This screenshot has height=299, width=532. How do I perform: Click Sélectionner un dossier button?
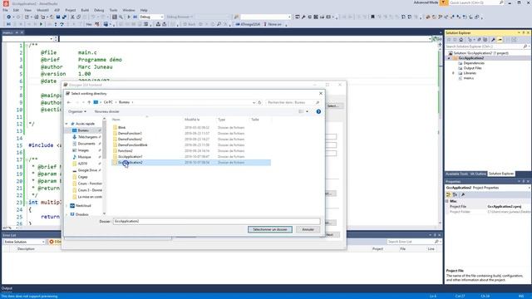point(270,229)
